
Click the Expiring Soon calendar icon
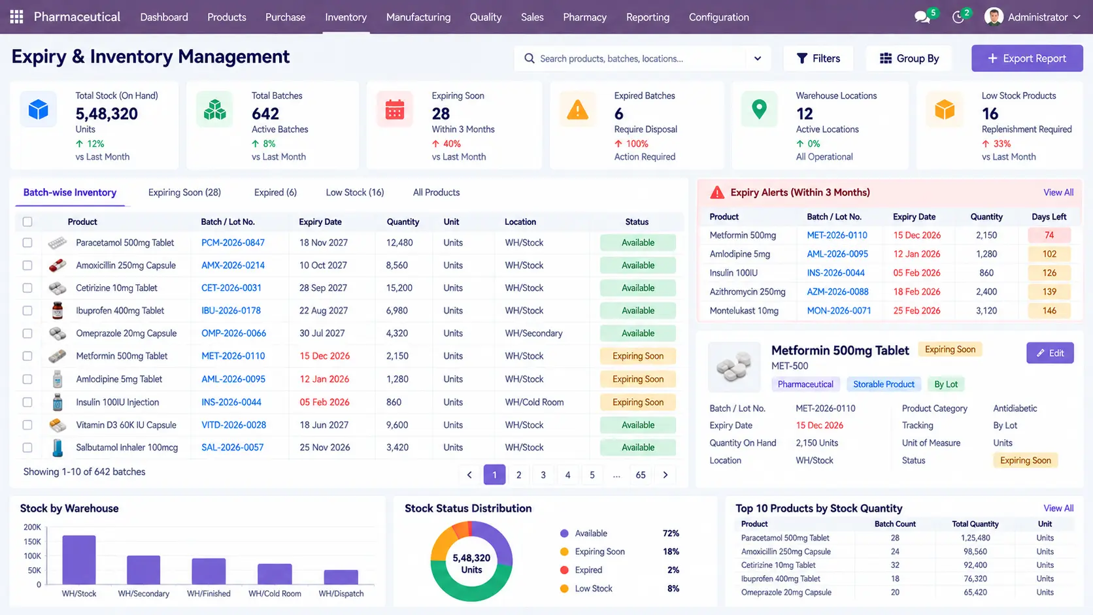pyautogui.click(x=395, y=109)
